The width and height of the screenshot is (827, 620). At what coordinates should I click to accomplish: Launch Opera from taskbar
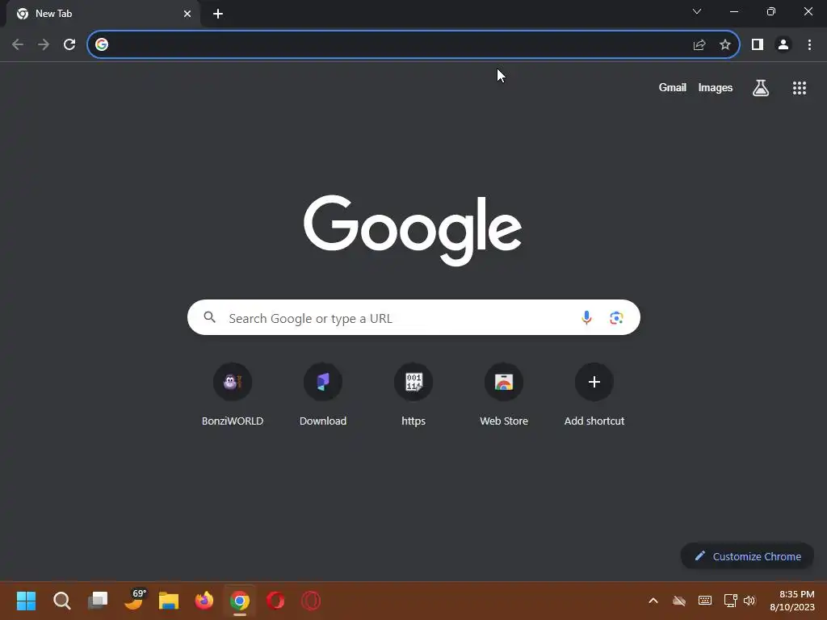click(x=275, y=601)
